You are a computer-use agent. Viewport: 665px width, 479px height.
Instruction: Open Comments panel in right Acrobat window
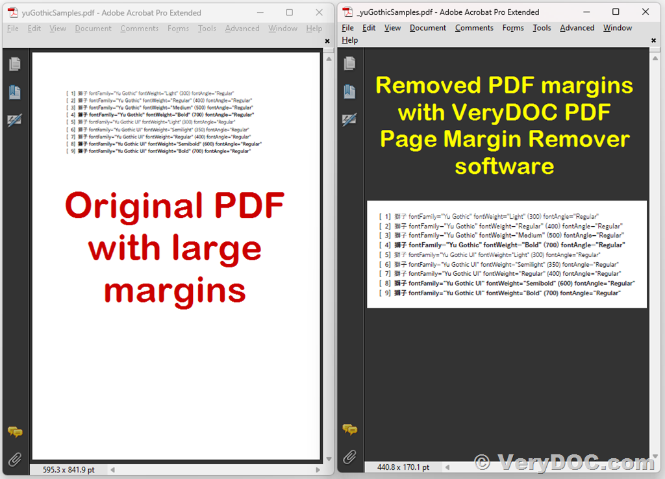coord(349,430)
